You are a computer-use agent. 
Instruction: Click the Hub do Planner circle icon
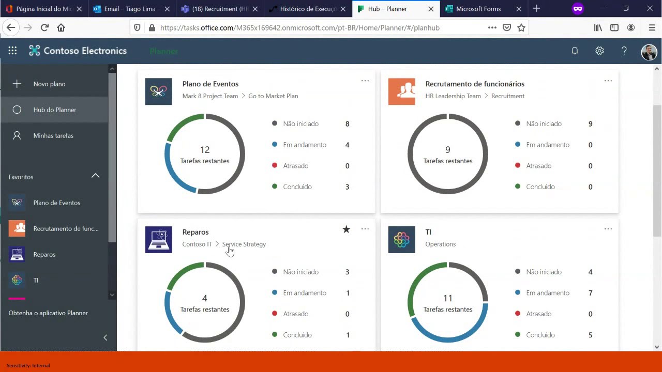pos(17,110)
